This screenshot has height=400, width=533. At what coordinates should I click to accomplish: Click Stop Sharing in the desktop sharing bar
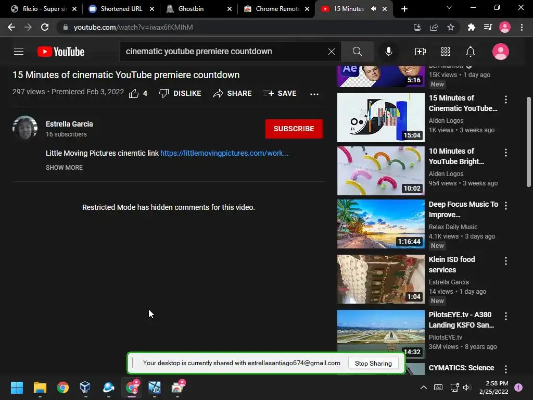click(x=373, y=363)
